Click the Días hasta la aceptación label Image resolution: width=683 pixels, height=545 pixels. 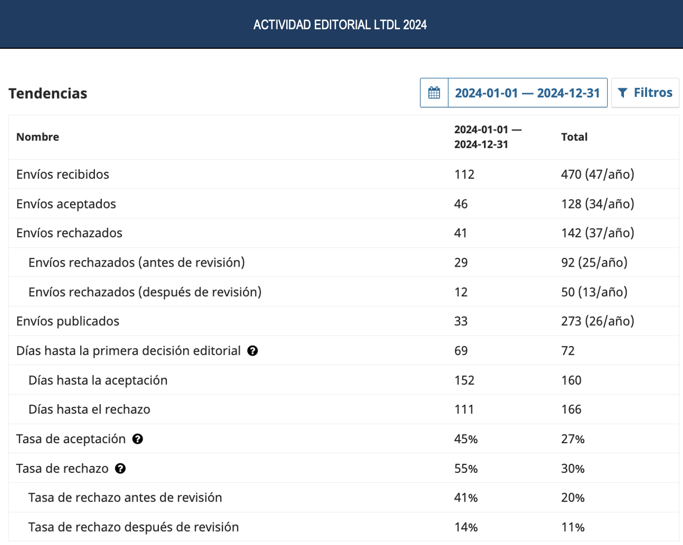(98, 380)
